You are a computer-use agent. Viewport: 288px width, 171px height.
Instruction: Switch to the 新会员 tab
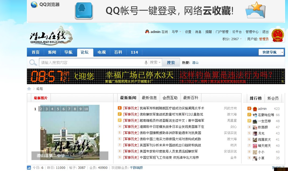(273, 98)
